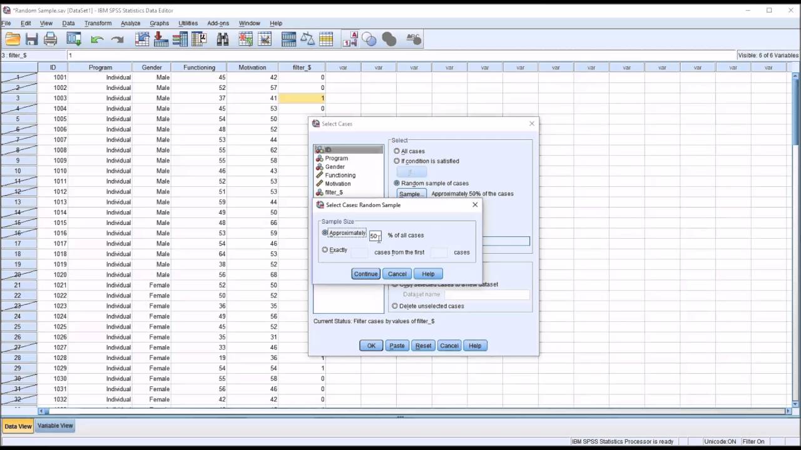Screen dimensions: 801x450
Task: Click Cancel in Random Sample dialog
Action: tap(397, 274)
